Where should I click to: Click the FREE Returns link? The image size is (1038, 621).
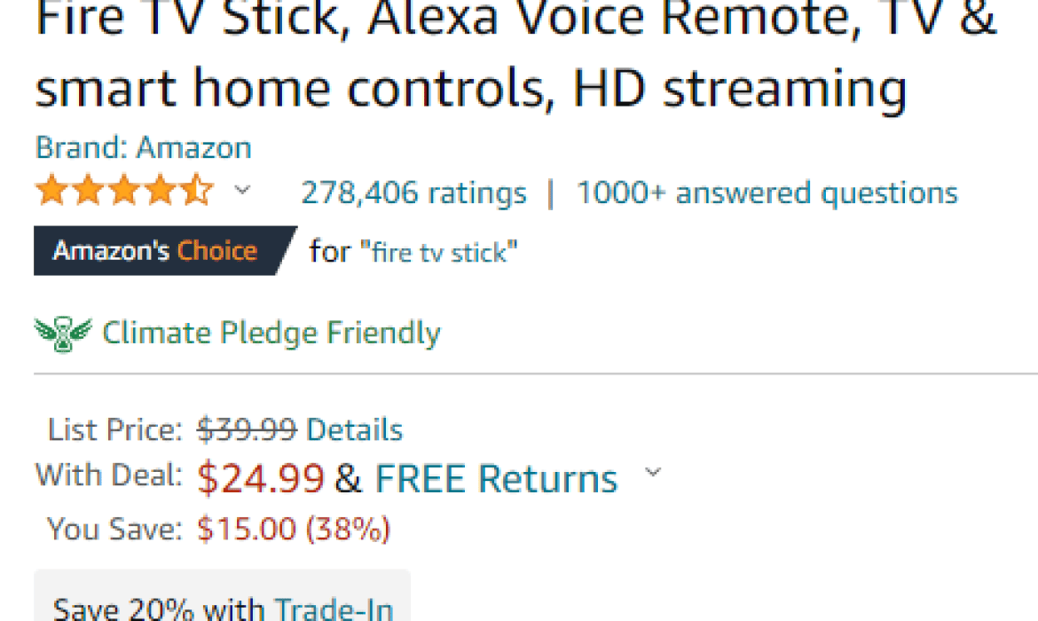497,479
